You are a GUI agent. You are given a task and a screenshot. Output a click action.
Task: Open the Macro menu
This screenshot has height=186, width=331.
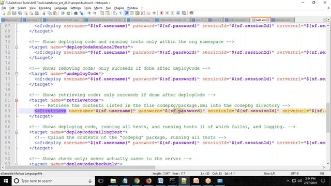tap(98, 8)
